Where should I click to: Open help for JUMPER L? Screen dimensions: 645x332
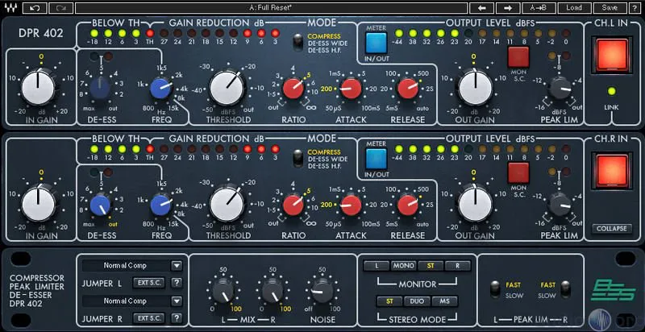(x=177, y=283)
